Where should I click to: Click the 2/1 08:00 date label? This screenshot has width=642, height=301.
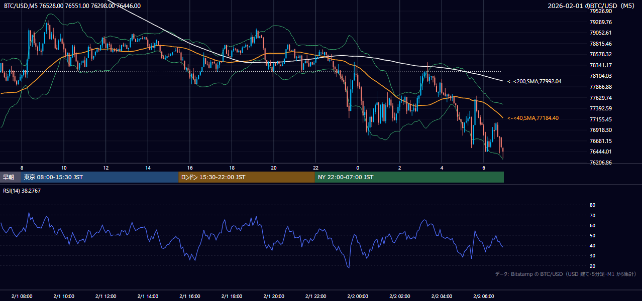[22, 296]
